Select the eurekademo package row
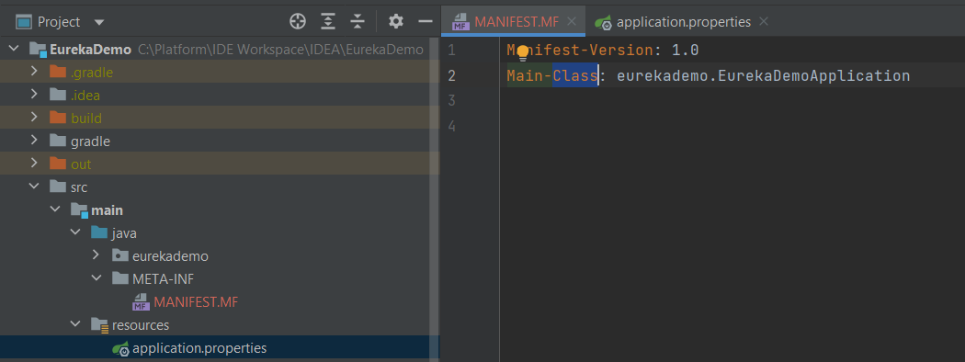Screen dimensions: 965x362 pyautogui.click(x=220, y=255)
